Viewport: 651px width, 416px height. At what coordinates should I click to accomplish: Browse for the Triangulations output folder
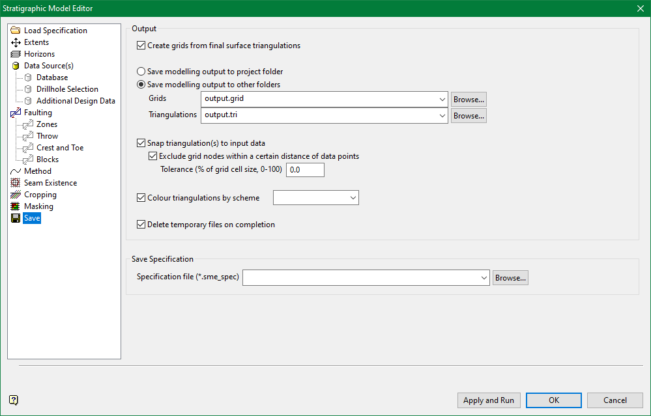click(x=469, y=116)
